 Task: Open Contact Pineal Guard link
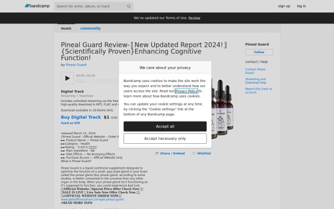coord(255,71)
